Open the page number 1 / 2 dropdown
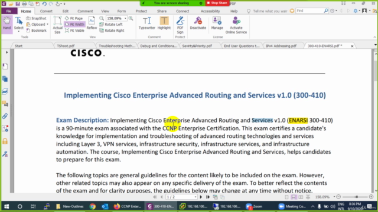The width and height of the screenshot is (378, 212). 195,197
